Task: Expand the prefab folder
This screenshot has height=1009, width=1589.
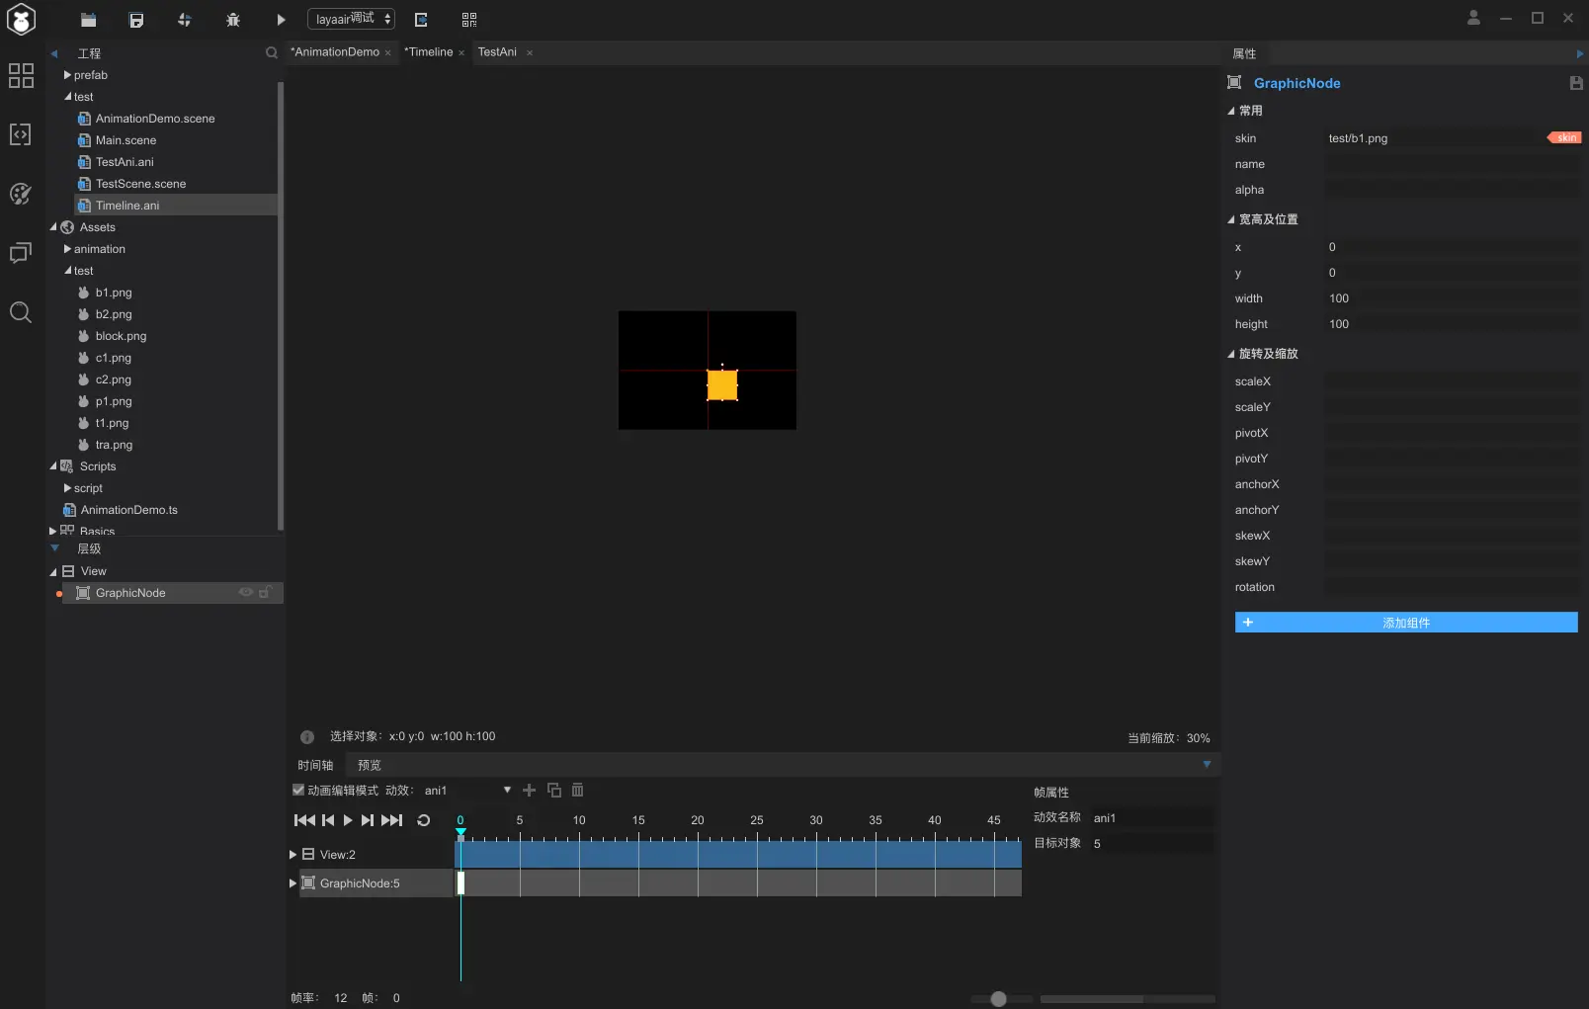Action: click(67, 75)
